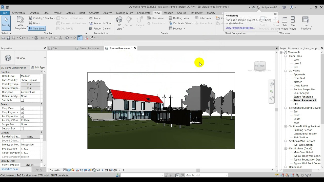Open View rendering progress link

[240, 28]
